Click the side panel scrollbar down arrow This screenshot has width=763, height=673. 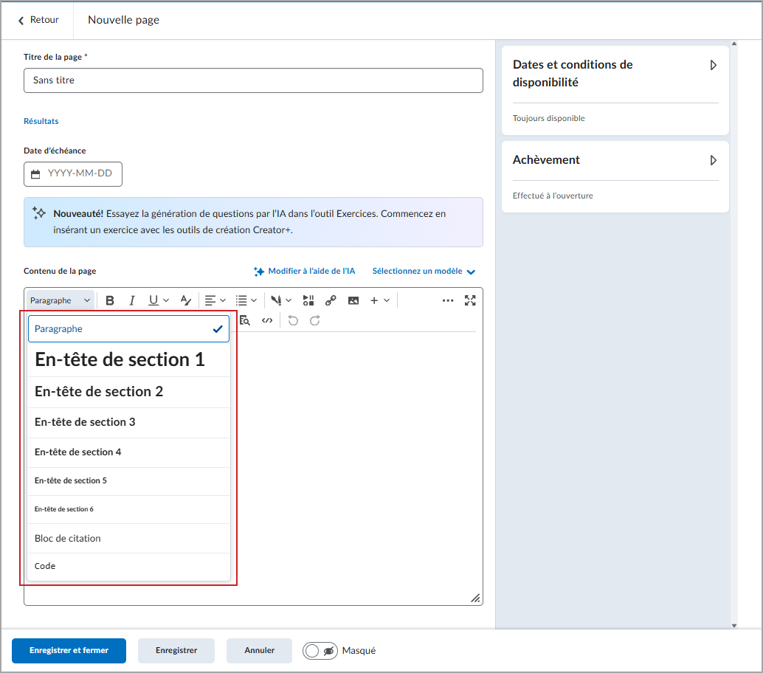tap(734, 626)
